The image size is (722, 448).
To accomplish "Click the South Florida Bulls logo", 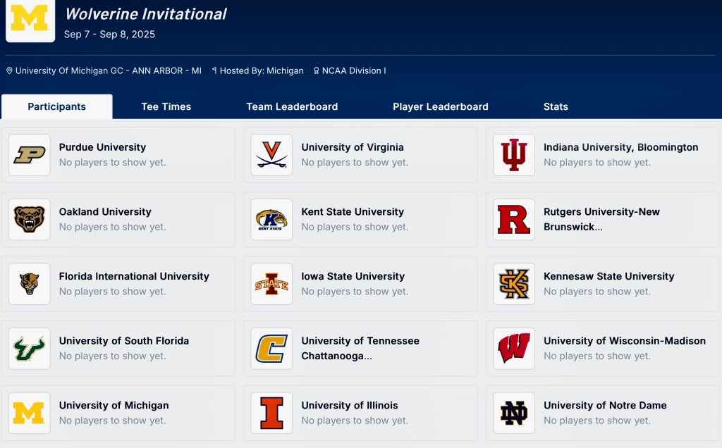I will [30, 348].
